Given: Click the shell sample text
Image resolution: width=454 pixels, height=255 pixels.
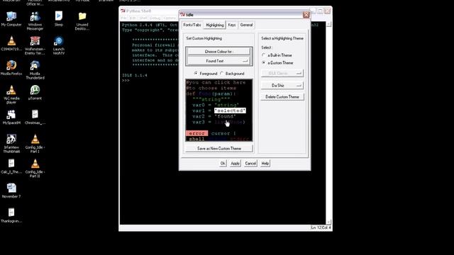Looking at the screenshot, I should 197,139.
